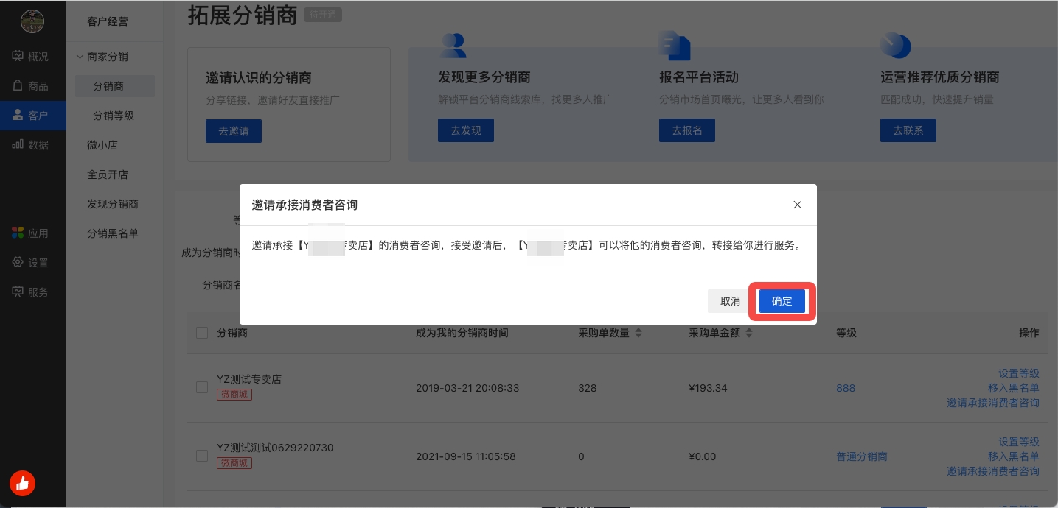Click the 去报名 button
This screenshot has width=1058, height=508.
click(687, 130)
